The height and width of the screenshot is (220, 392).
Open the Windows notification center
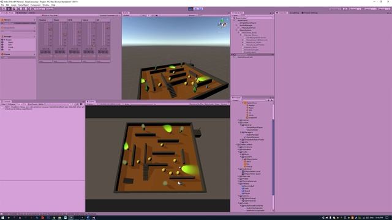coord(387,218)
